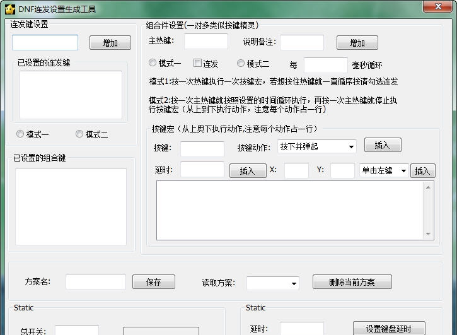Click the macro text area scroll up arrow
The height and width of the screenshot is (335, 457).
pos(428,187)
